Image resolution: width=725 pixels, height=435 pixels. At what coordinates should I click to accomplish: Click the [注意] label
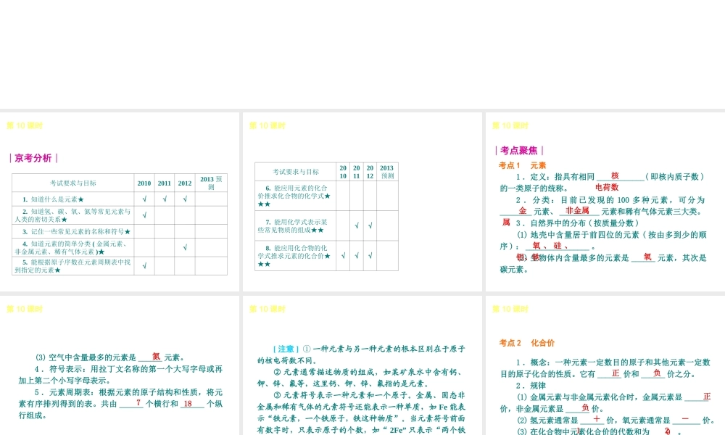[286, 349]
